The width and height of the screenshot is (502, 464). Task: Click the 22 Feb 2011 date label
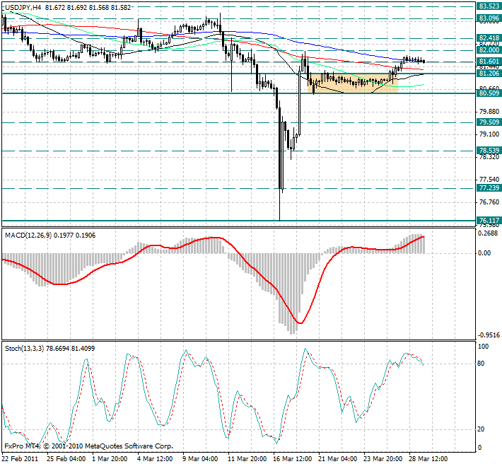click(x=20, y=459)
